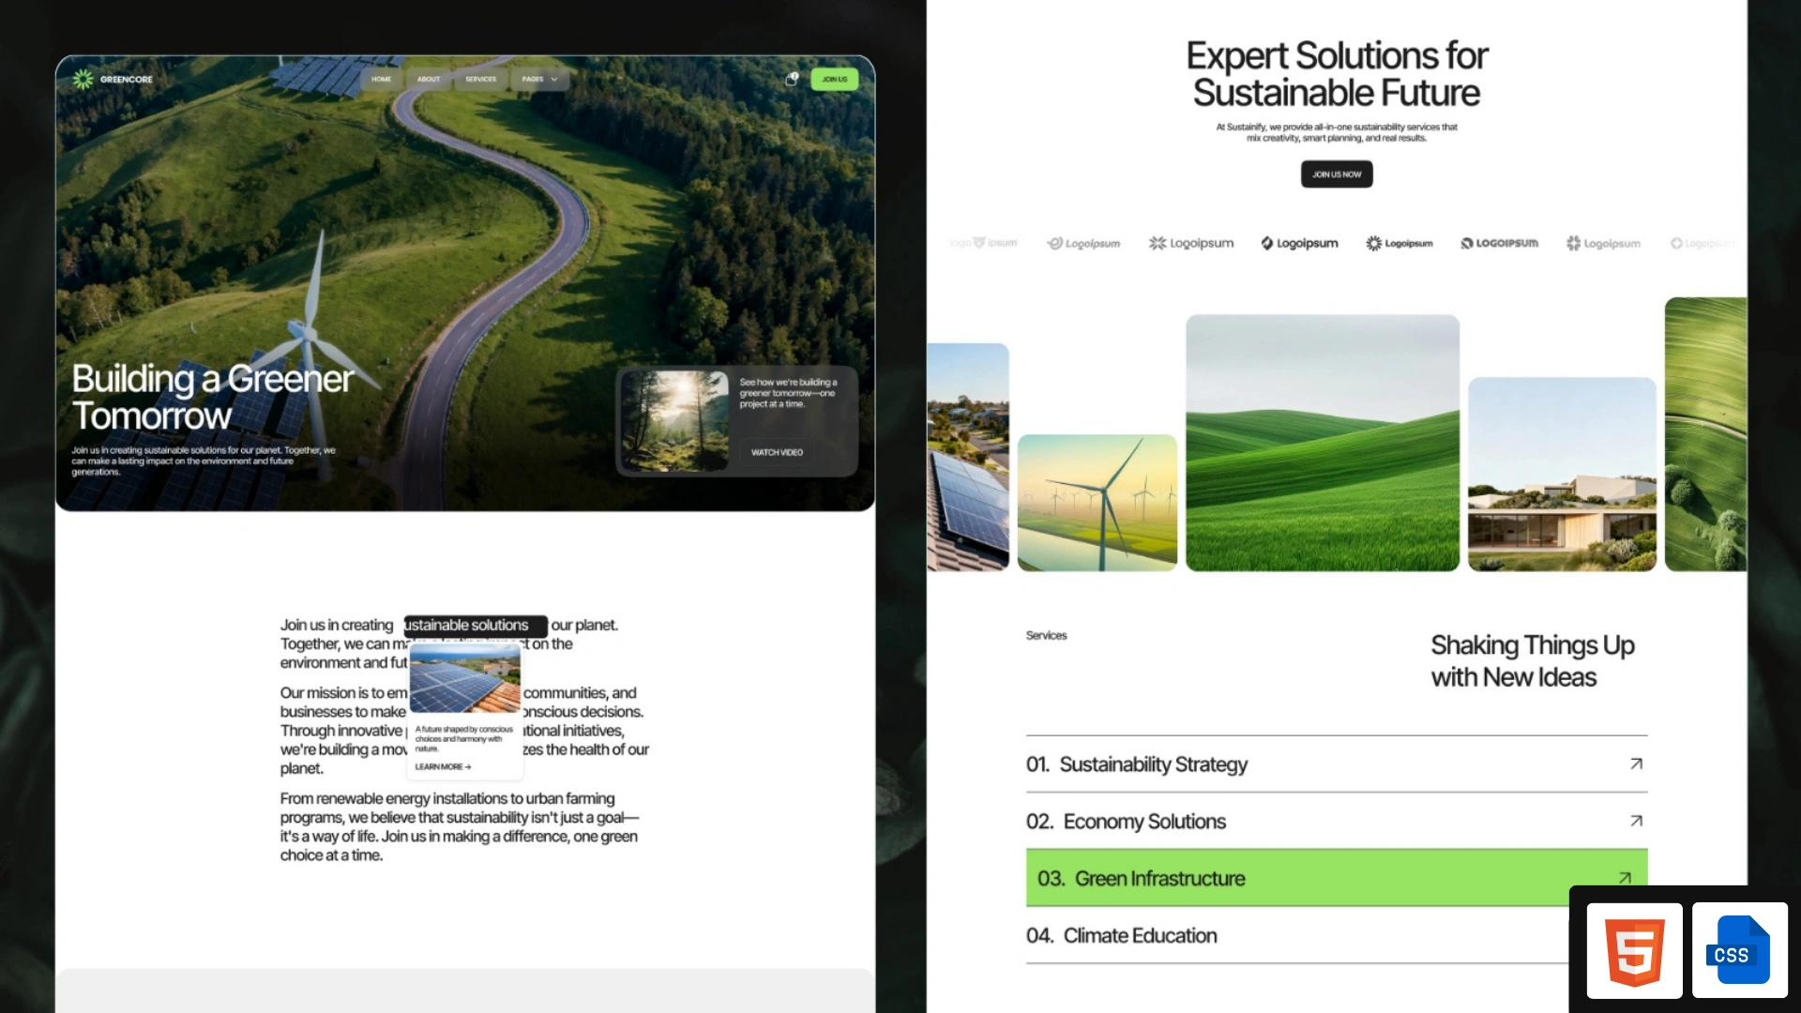
Task: Click the small 'Services' label
Action: point(1046,635)
